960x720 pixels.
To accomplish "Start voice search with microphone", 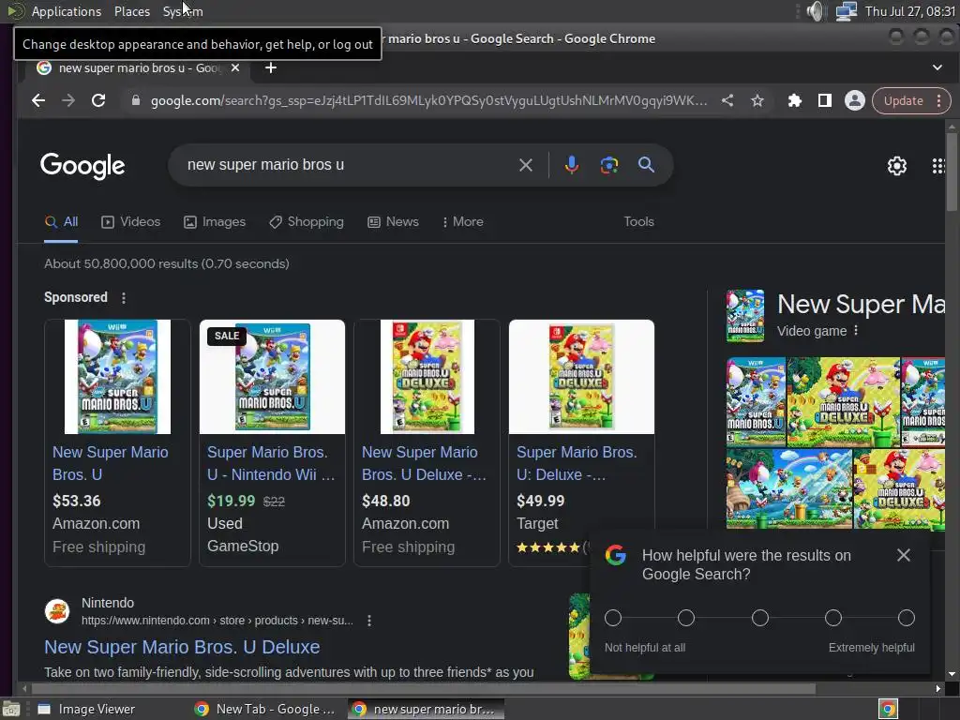I will [571, 165].
